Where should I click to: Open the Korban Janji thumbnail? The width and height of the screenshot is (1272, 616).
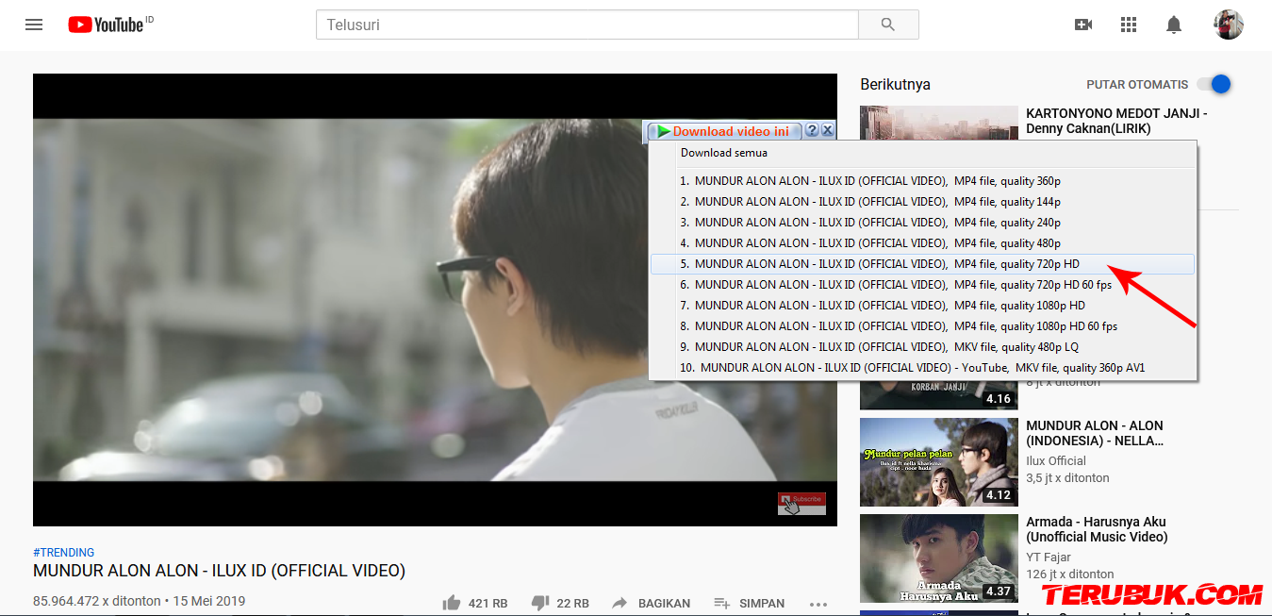point(939,394)
